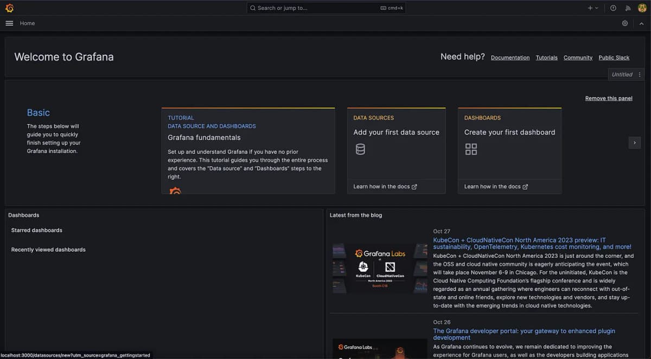
Task: Open KubeCon + CloudNativeCon blog post title
Action: click(532, 243)
